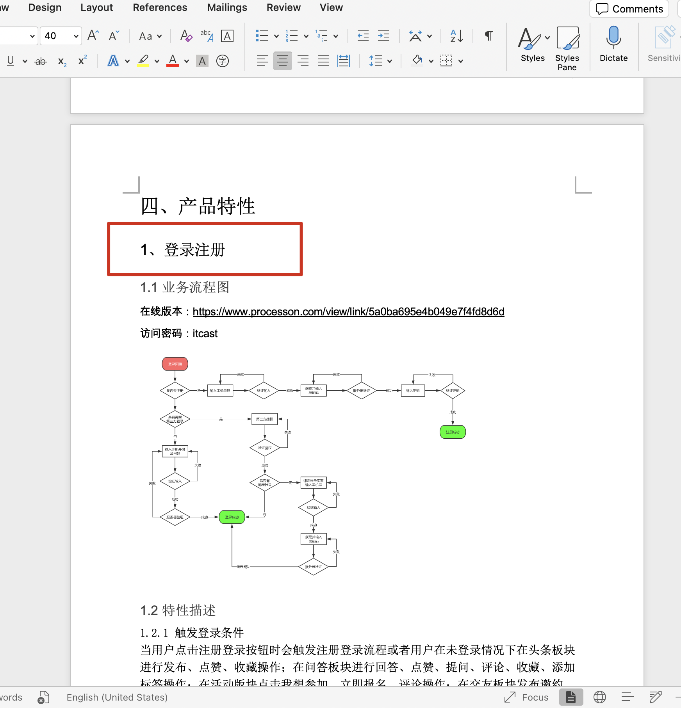The height and width of the screenshot is (708, 681).
Task: Toggle show paragraph marks
Action: click(488, 36)
